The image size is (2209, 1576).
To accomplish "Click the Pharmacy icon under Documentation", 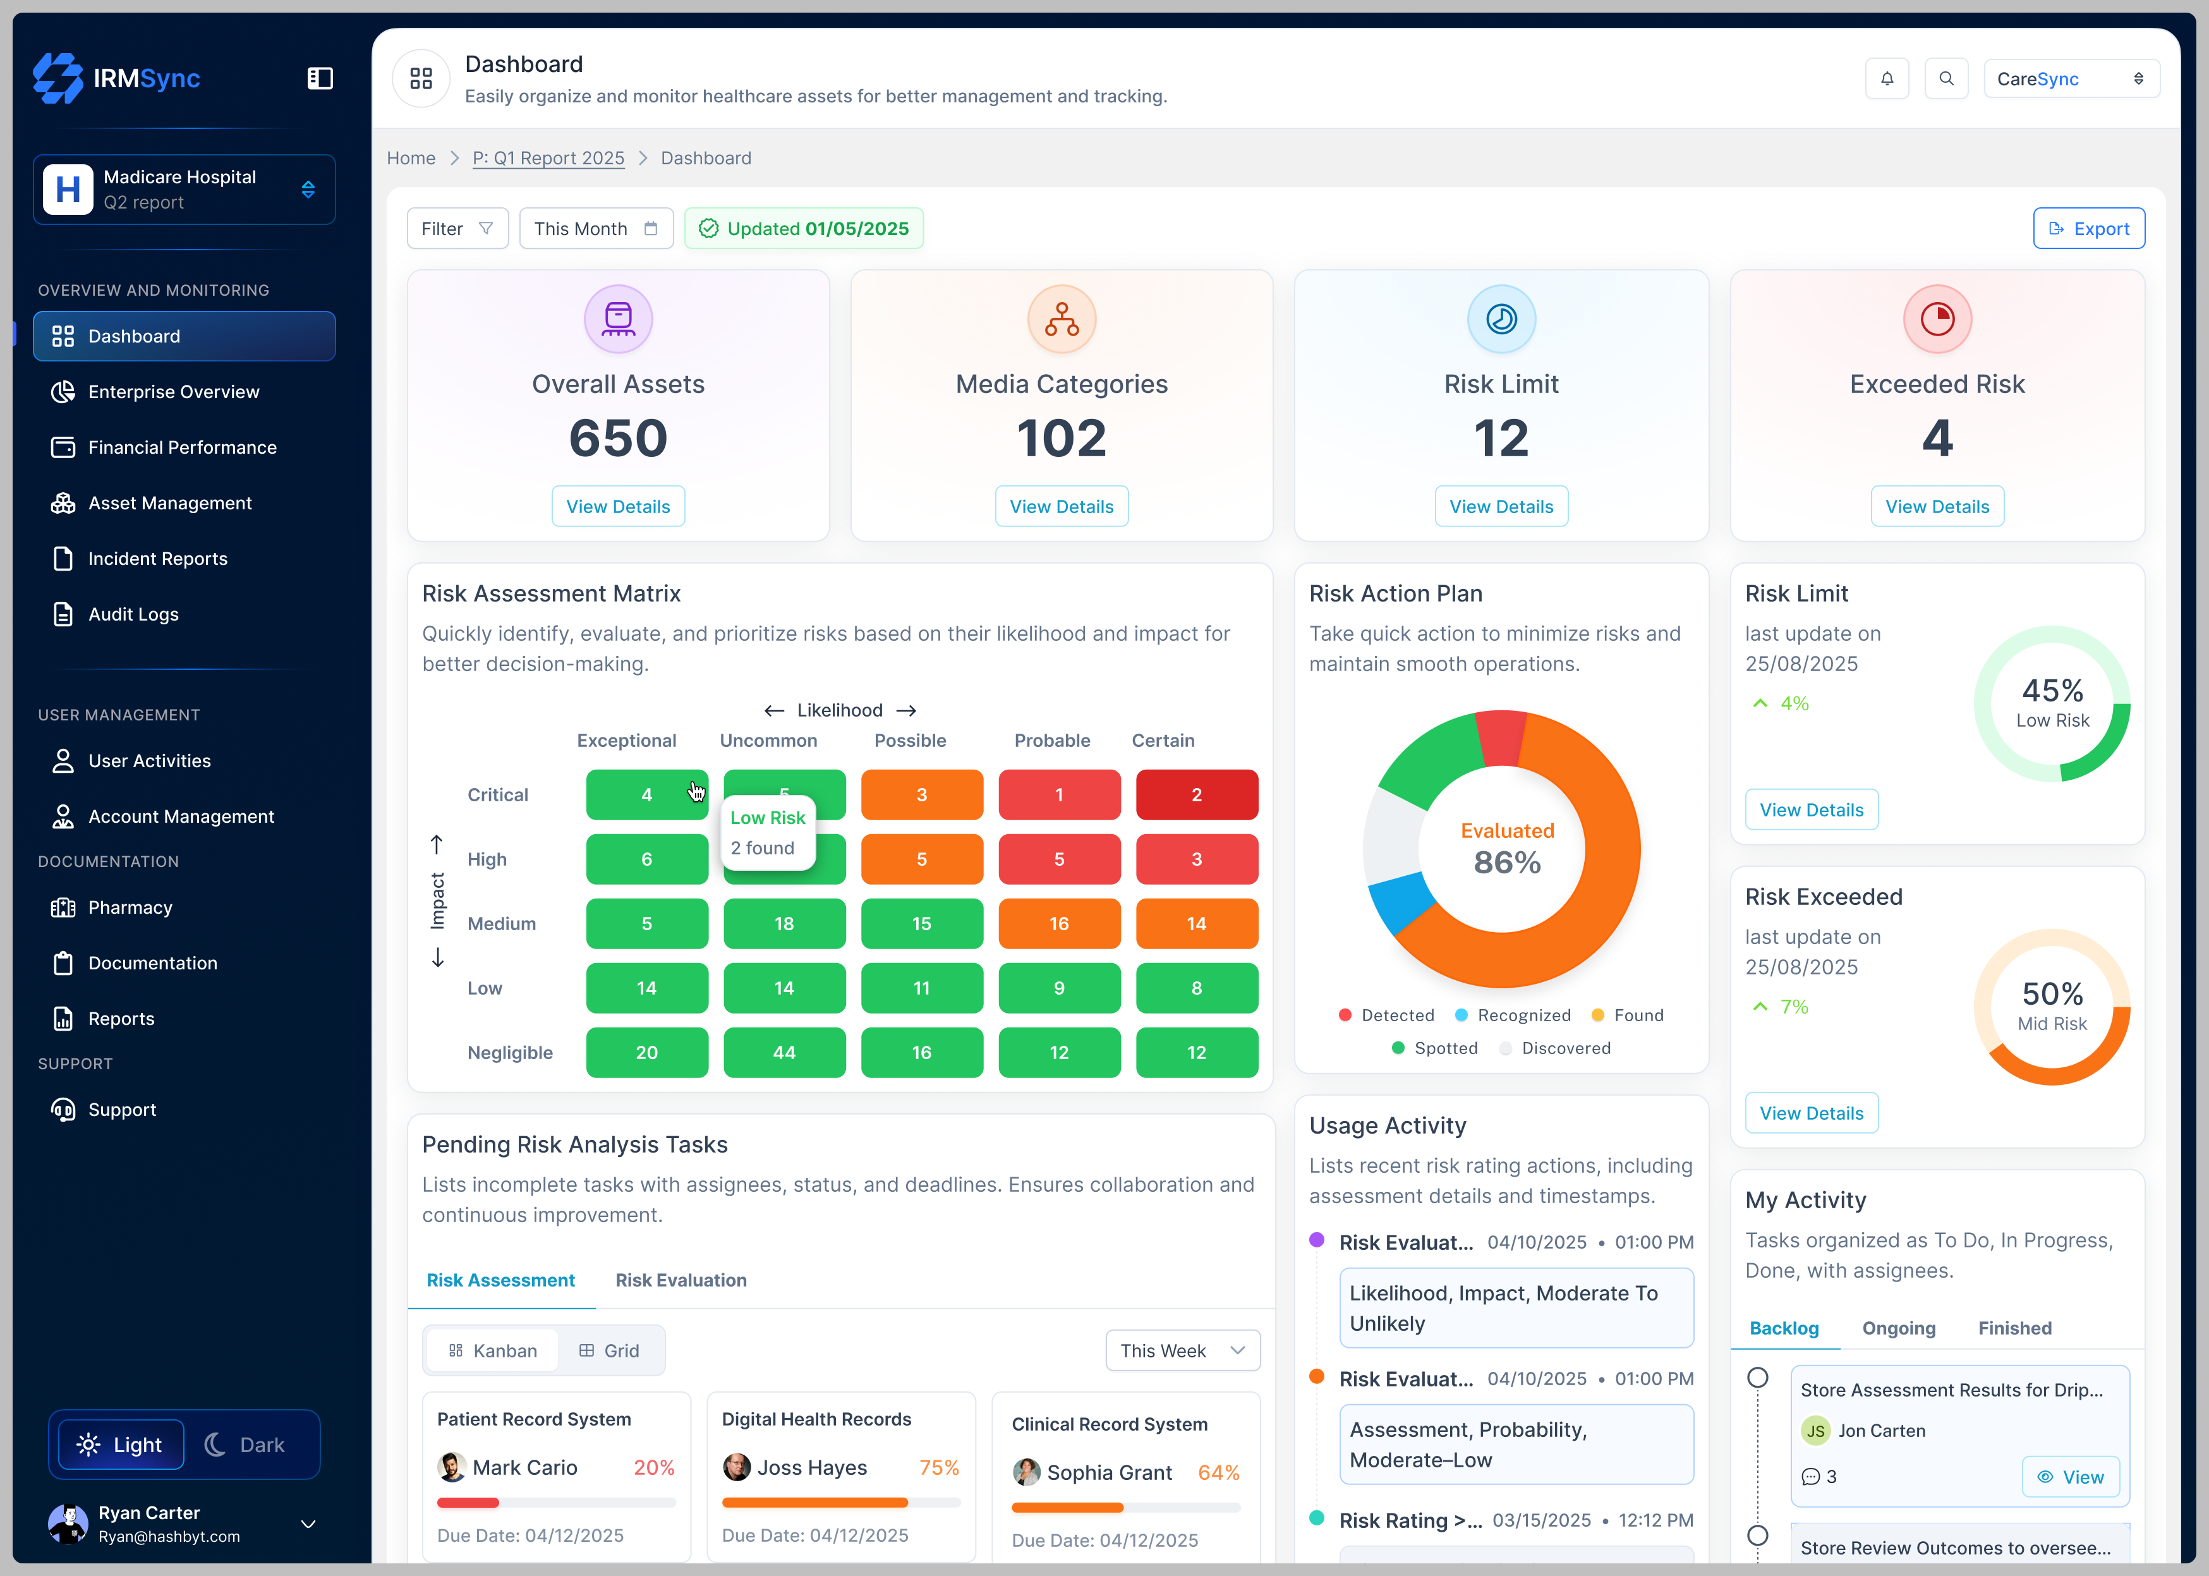I will click(64, 907).
